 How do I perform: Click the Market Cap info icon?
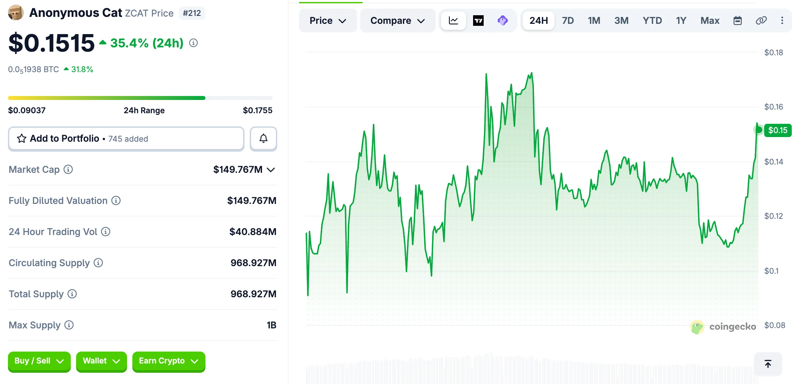pos(68,169)
